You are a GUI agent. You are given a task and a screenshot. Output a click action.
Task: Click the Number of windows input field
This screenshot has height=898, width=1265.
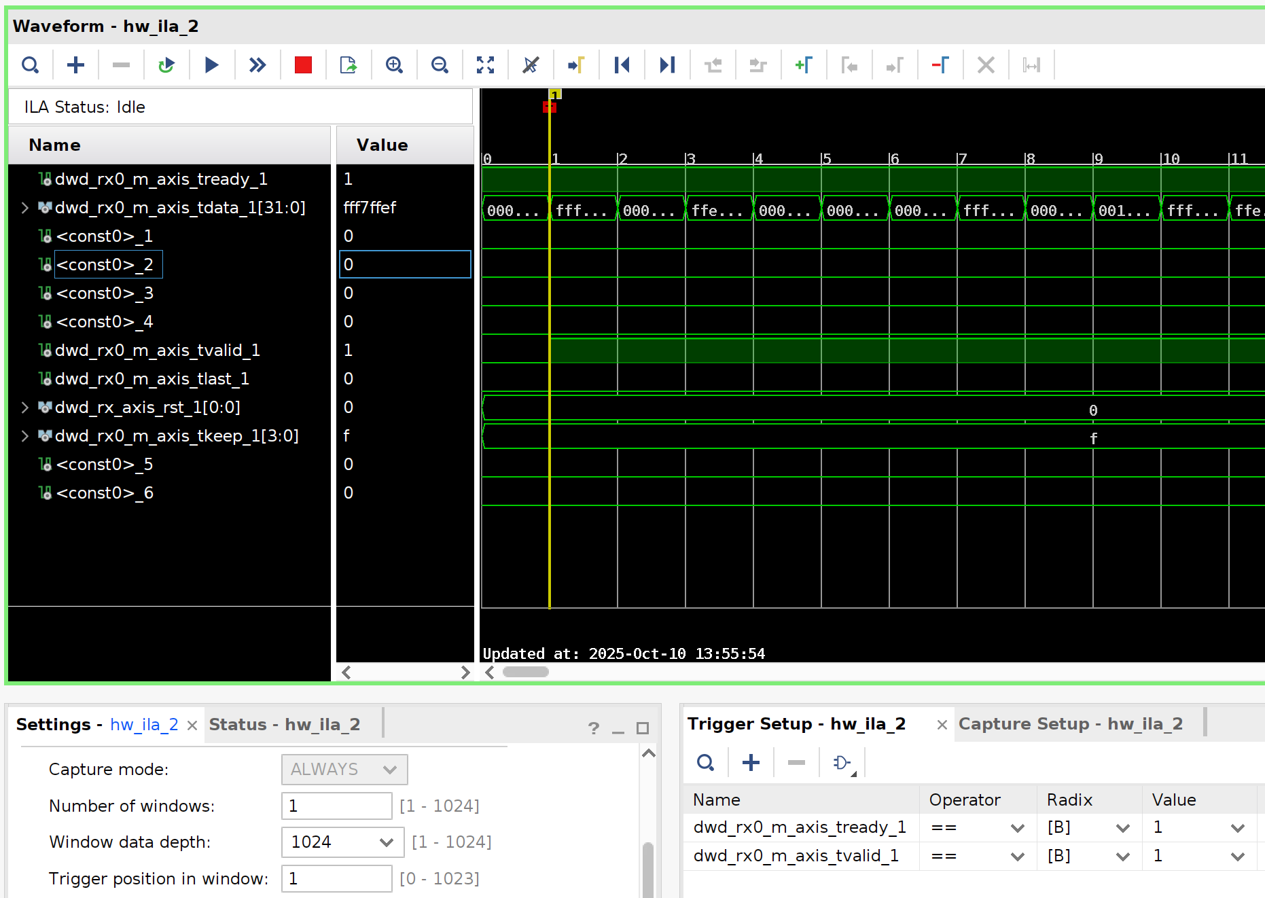click(x=336, y=806)
